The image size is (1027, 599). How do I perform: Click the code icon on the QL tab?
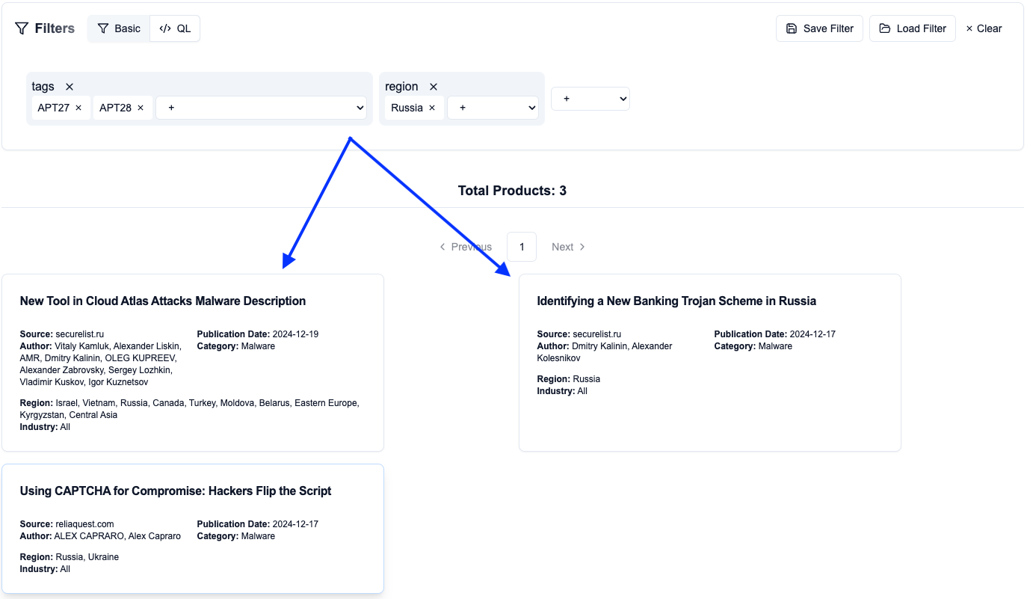coord(165,28)
